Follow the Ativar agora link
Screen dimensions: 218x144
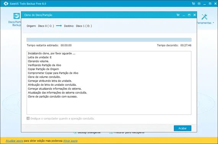pyautogui.click(x=70, y=141)
